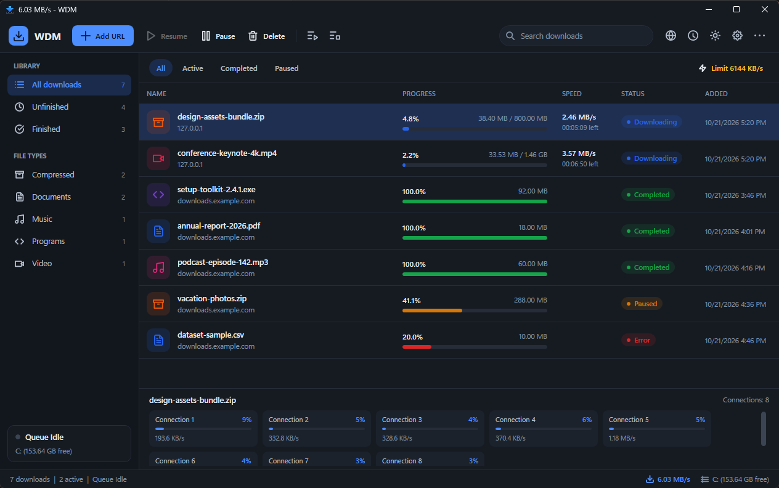Click the Connection 3 card
779x488 pixels.
pyautogui.click(x=430, y=429)
